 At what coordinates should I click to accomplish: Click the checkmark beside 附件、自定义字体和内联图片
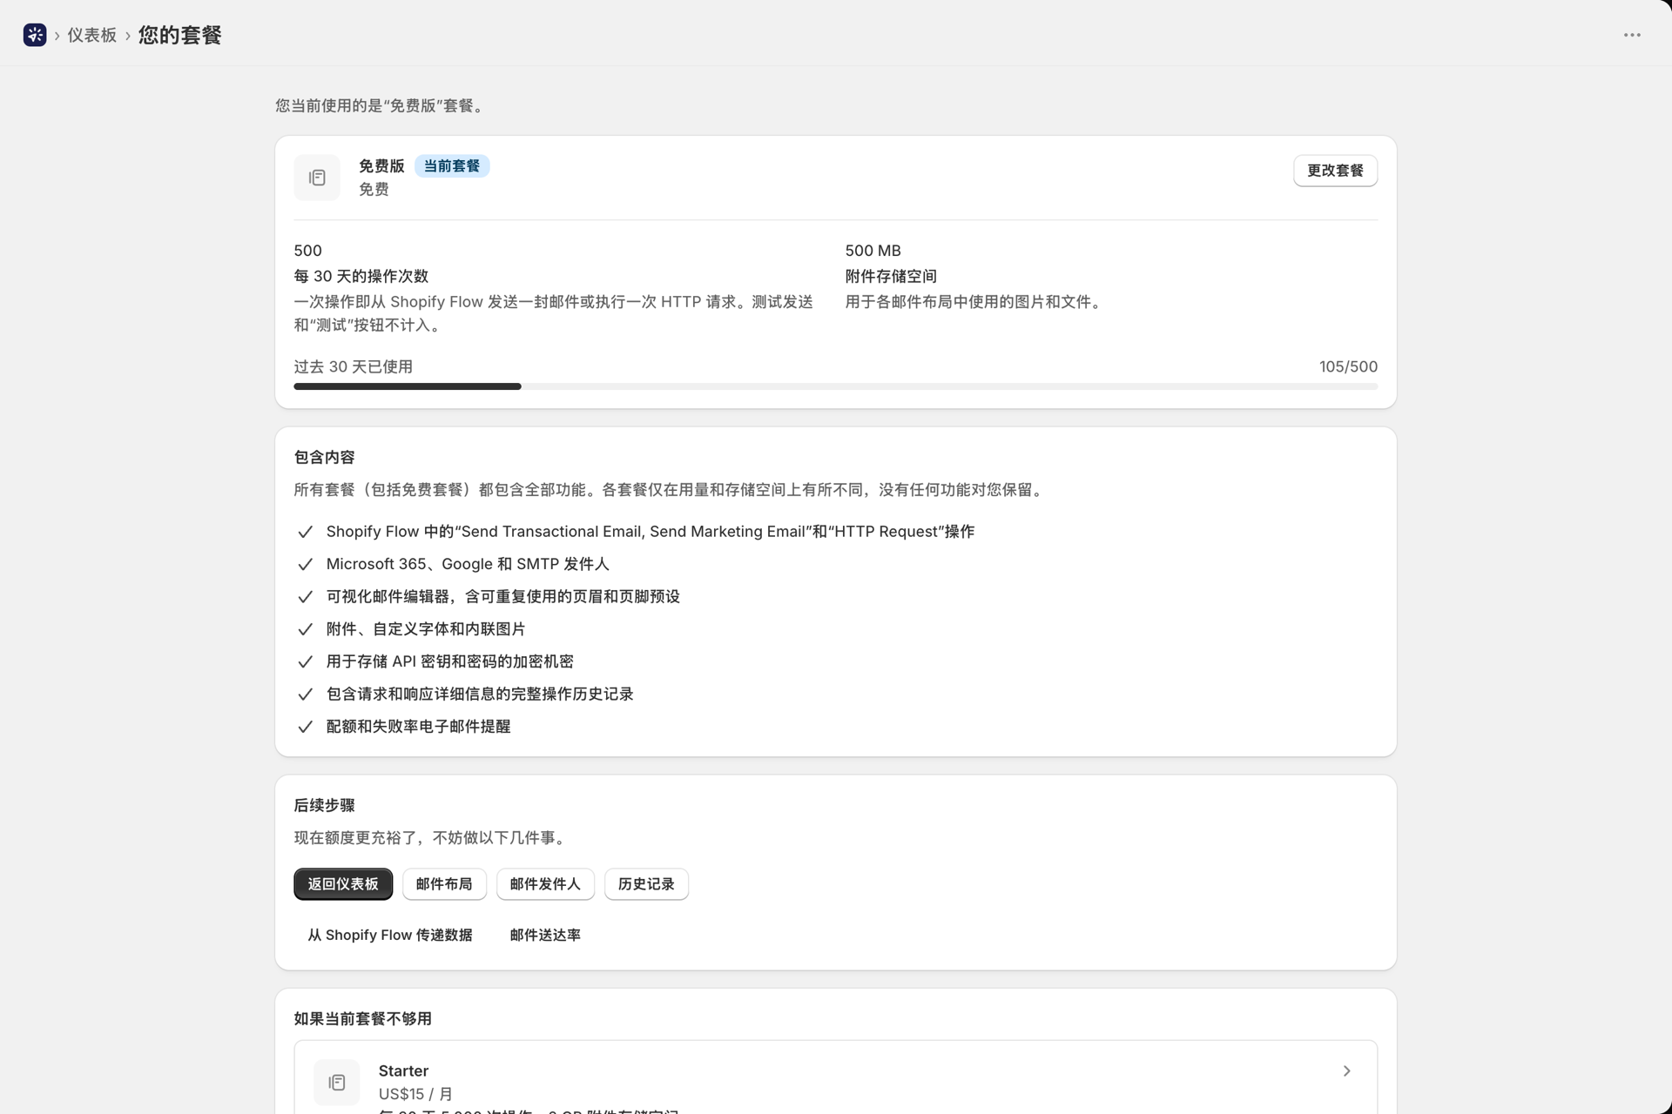[x=305, y=629]
